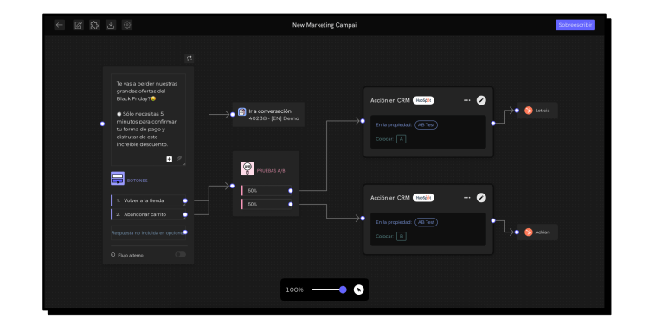
Task: Click the zoom slider handle
Action: pos(343,289)
